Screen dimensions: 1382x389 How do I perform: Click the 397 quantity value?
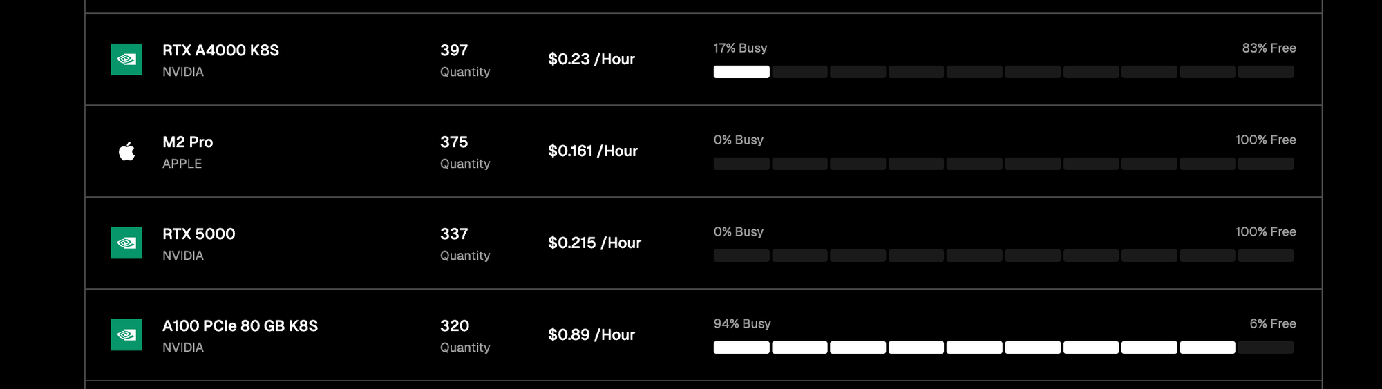pyautogui.click(x=454, y=50)
